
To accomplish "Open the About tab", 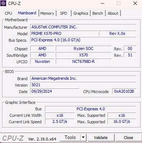I will tap(113, 13).
